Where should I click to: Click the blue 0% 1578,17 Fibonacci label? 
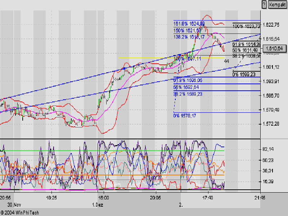click(x=185, y=116)
